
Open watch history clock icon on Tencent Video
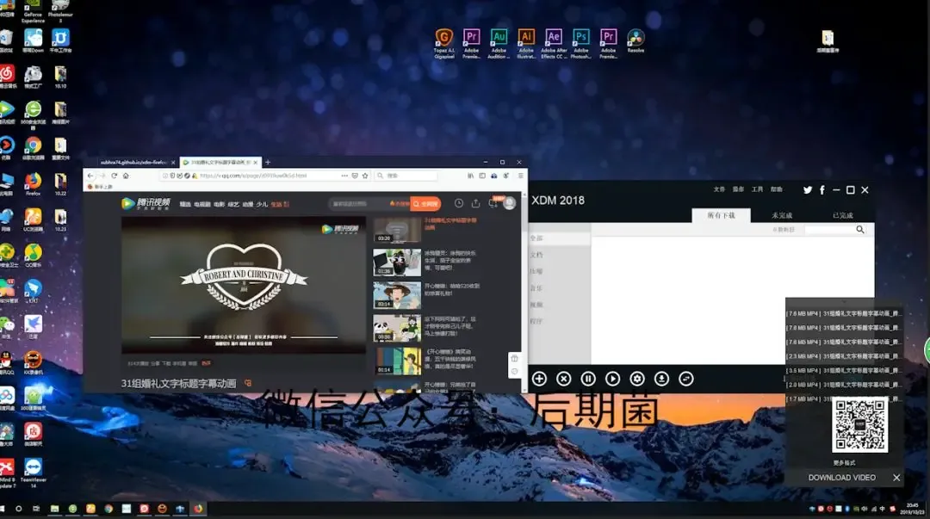[458, 203]
